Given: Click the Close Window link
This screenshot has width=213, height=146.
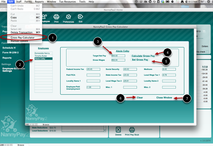Looking at the screenshot, I should click(164, 98).
